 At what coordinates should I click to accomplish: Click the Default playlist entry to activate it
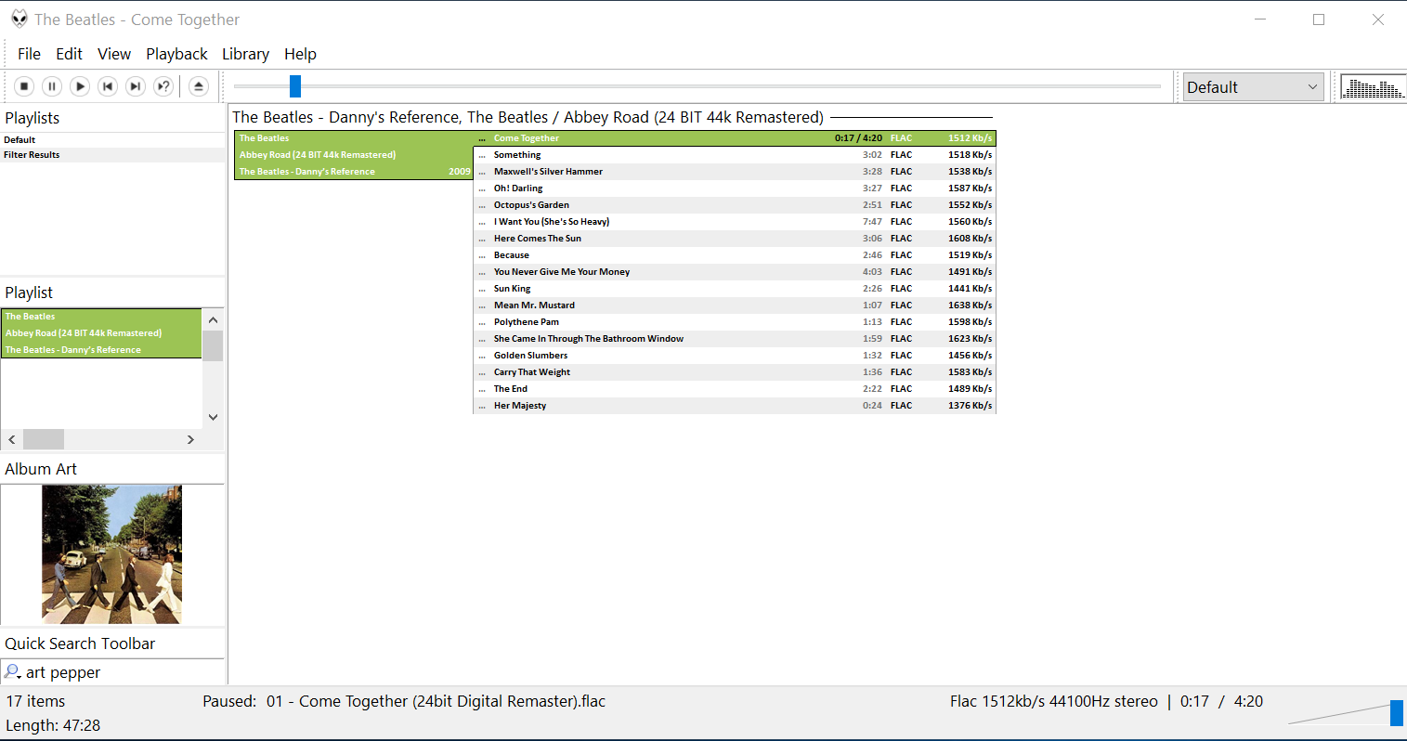click(19, 139)
